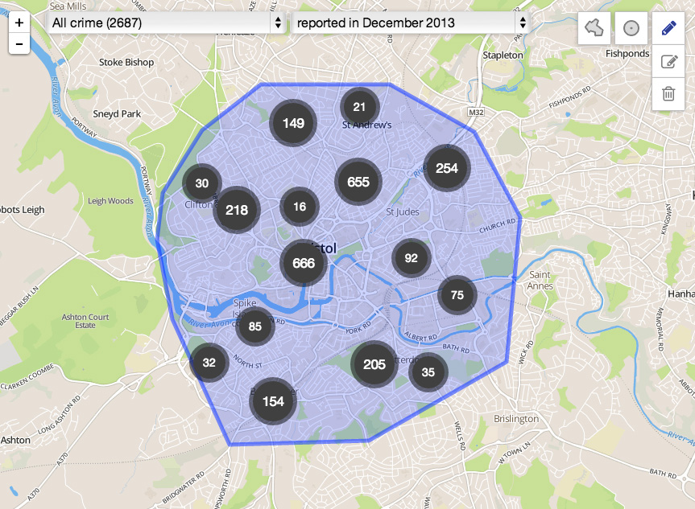This screenshot has height=509, width=695.
Task: Open the reported in December 2013 dropdown
Action: [410, 23]
